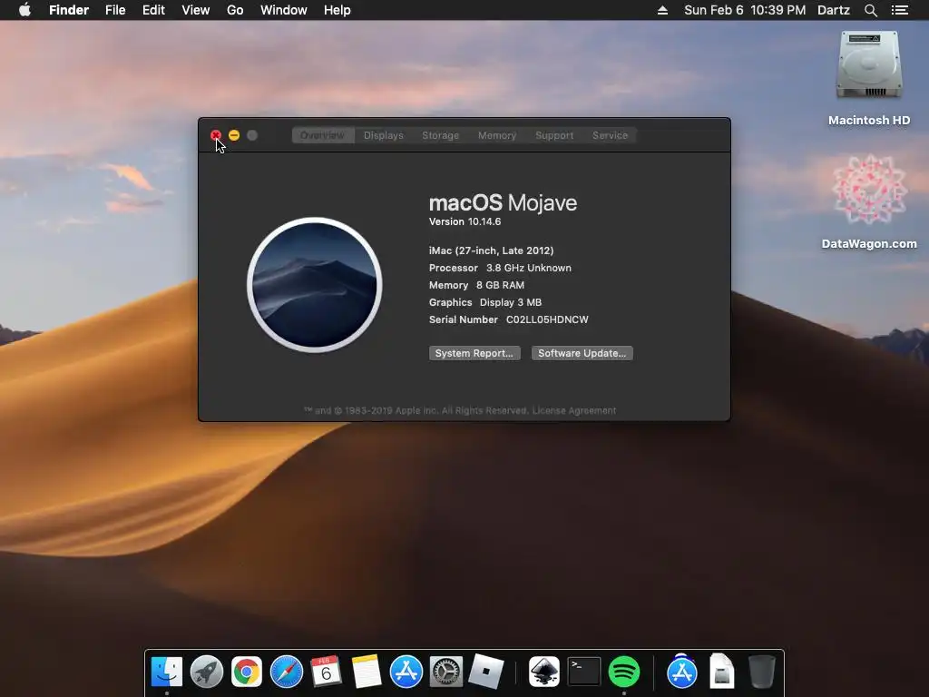Click the Software Update... button
The width and height of the screenshot is (929, 697).
582,353
